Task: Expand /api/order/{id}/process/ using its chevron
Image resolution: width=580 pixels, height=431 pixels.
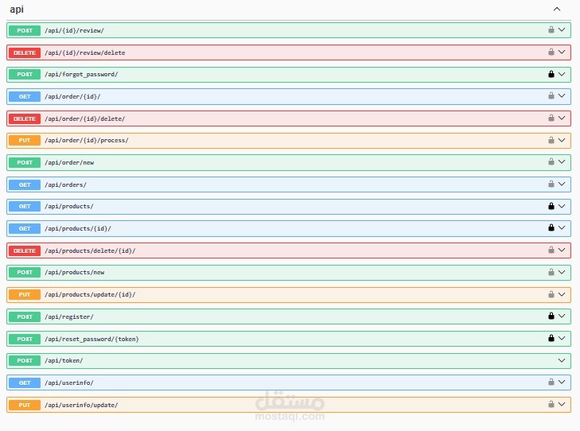Action: 562,140
